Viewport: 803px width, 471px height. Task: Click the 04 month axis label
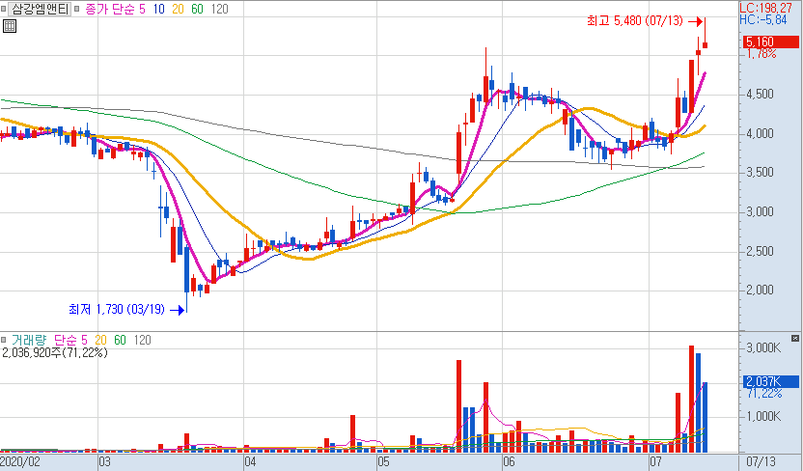click(x=250, y=462)
